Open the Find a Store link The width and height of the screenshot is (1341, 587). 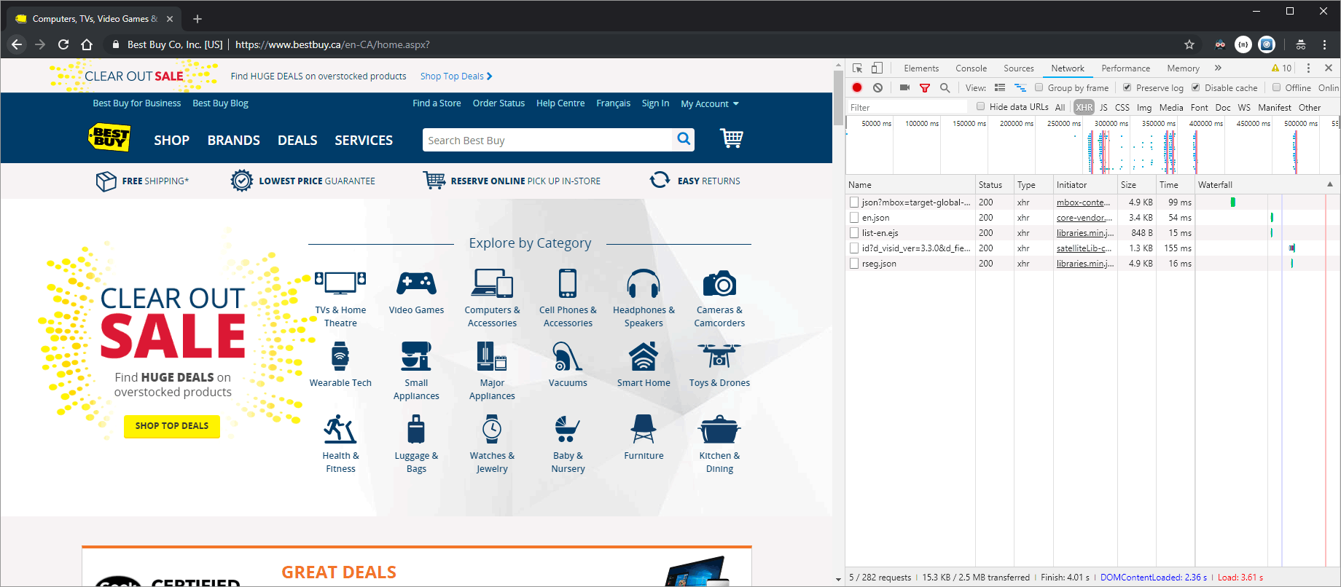pos(437,103)
